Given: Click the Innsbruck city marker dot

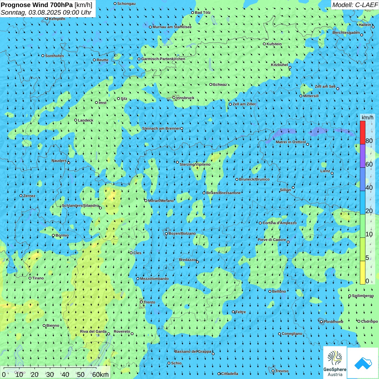Looking at the screenshot, I should 174,98.
